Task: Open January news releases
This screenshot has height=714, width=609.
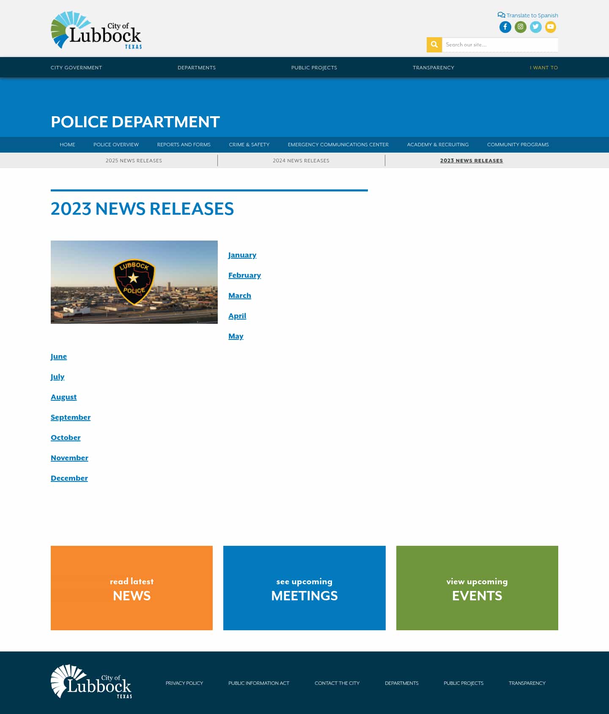Action: [242, 255]
